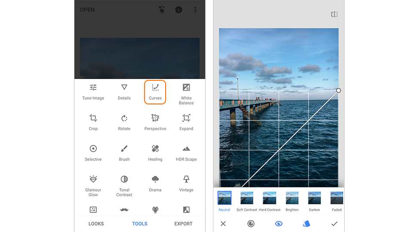Open the Expand tool
The image size is (413, 232).
click(x=186, y=122)
